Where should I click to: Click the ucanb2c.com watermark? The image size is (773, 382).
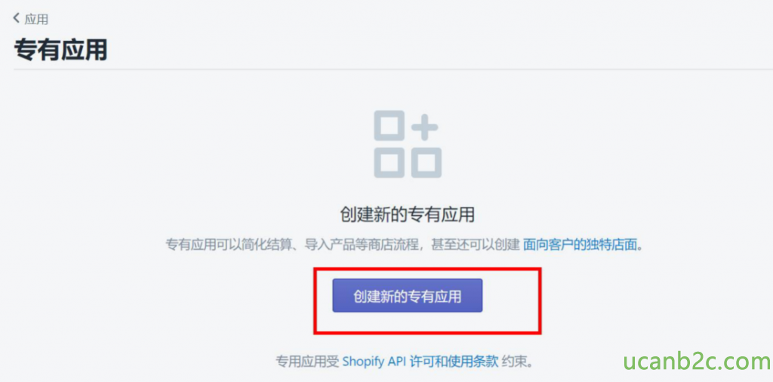click(x=697, y=362)
